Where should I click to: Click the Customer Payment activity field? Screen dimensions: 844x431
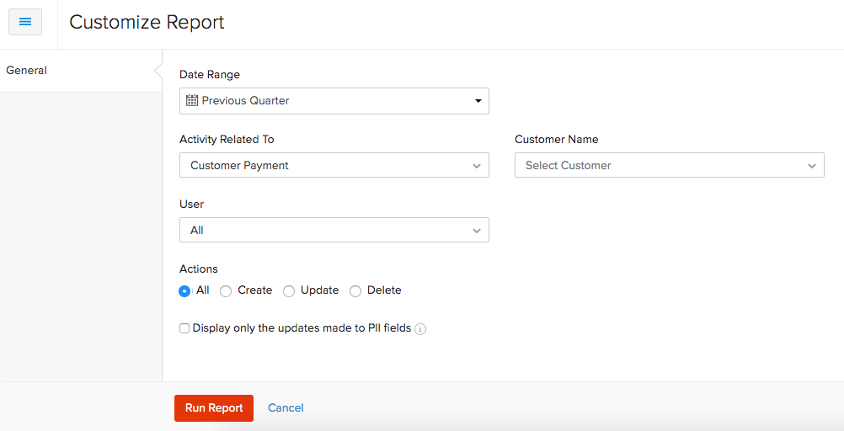click(240, 166)
